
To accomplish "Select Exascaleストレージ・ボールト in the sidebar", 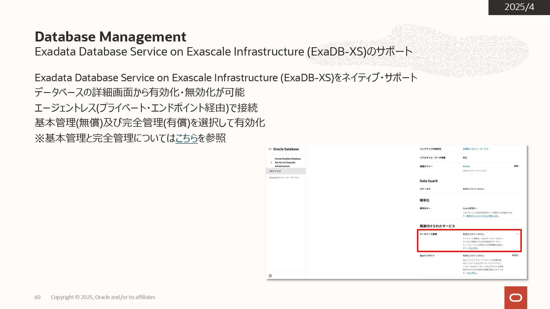I will pyautogui.click(x=284, y=178).
